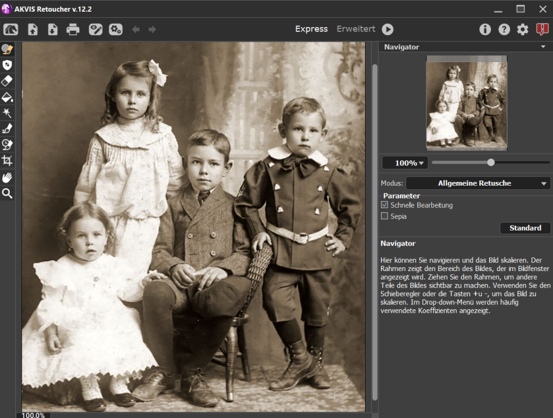Open help via question mark icon
553x418 pixels.
click(x=504, y=30)
